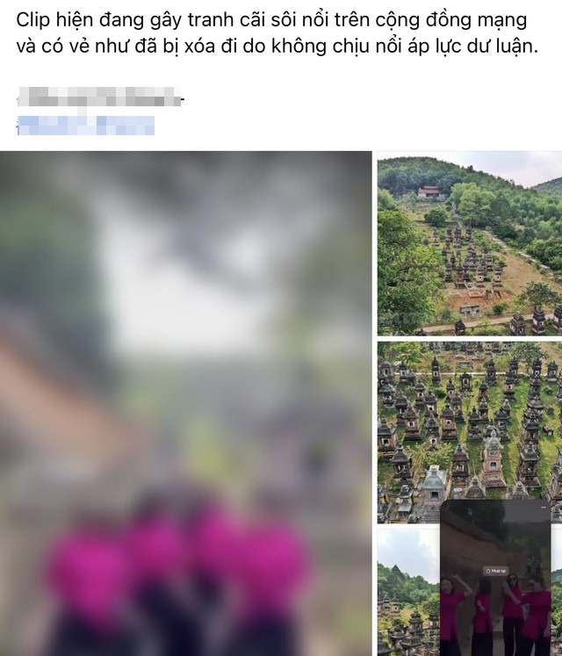This screenshot has height=656, width=562.
Task: Click the blurred blue link under the poster name
Action: pyautogui.click(x=85, y=126)
